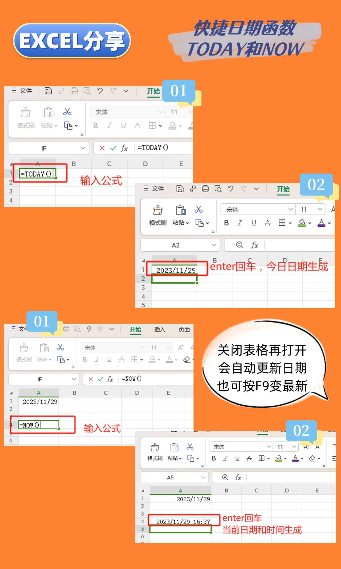
Task: Click column B header in the =TODAY() screenshot
Action: (74, 164)
